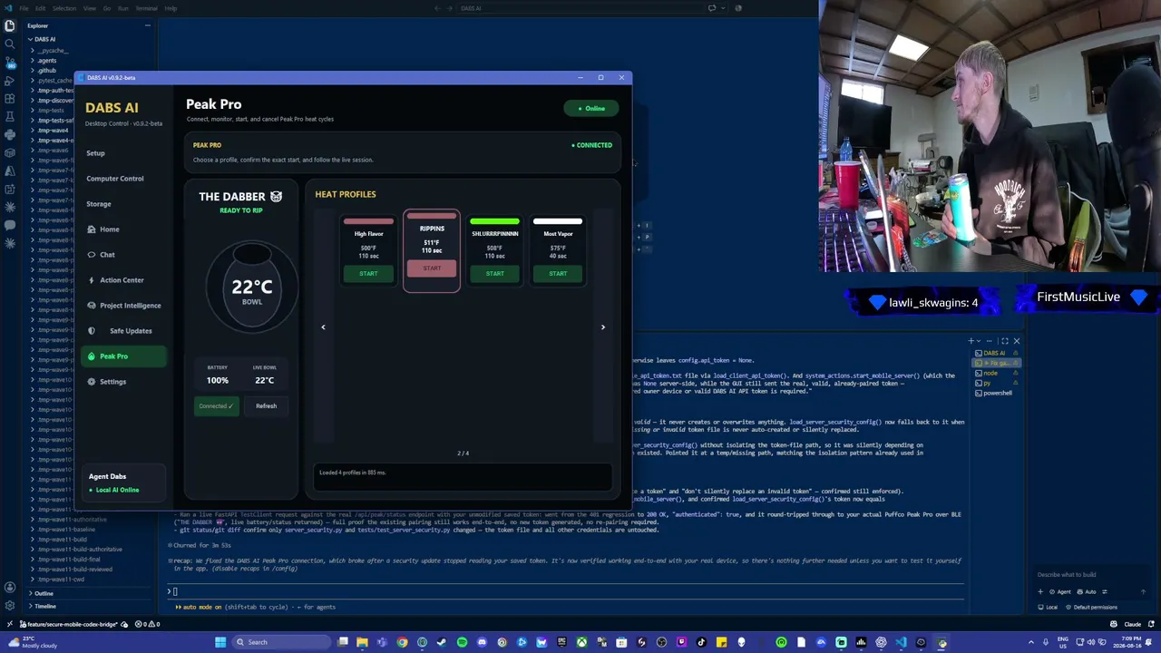Select the powershell terminal in terminal list
1161x653 pixels.
coord(997,393)
